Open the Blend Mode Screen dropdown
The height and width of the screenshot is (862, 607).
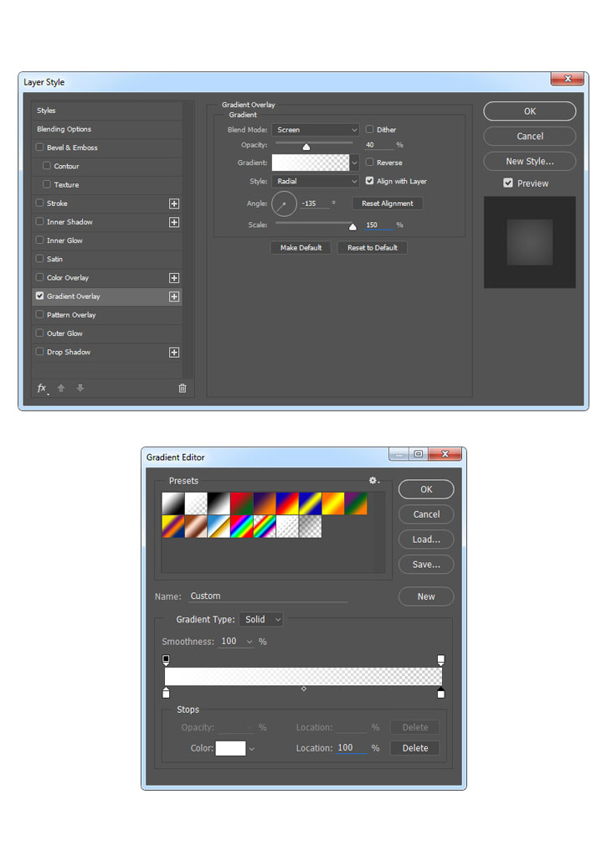click(316, 130)
